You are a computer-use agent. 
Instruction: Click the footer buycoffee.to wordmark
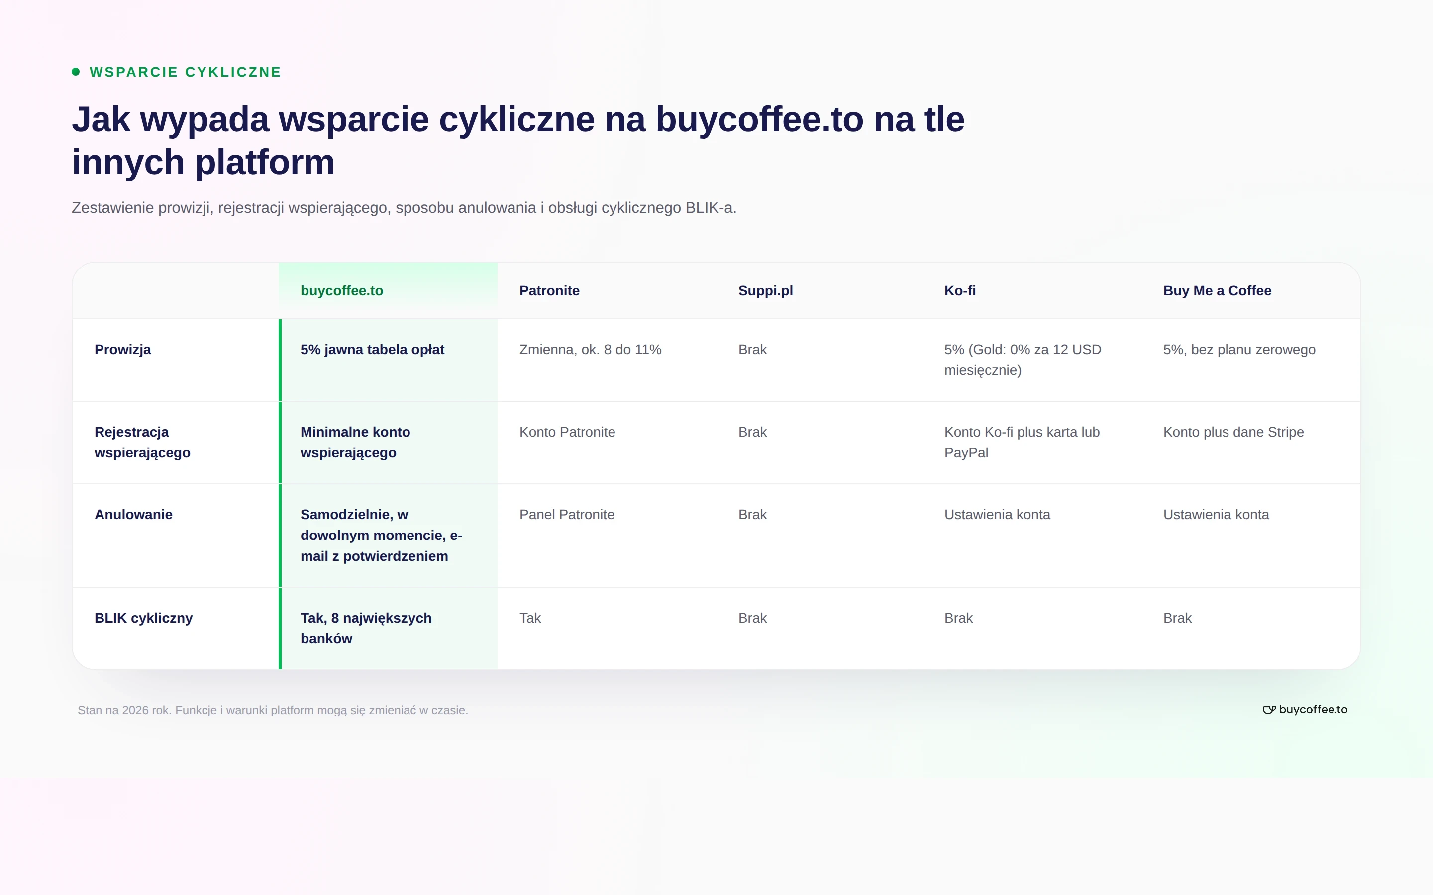(x=1313, y=709)
